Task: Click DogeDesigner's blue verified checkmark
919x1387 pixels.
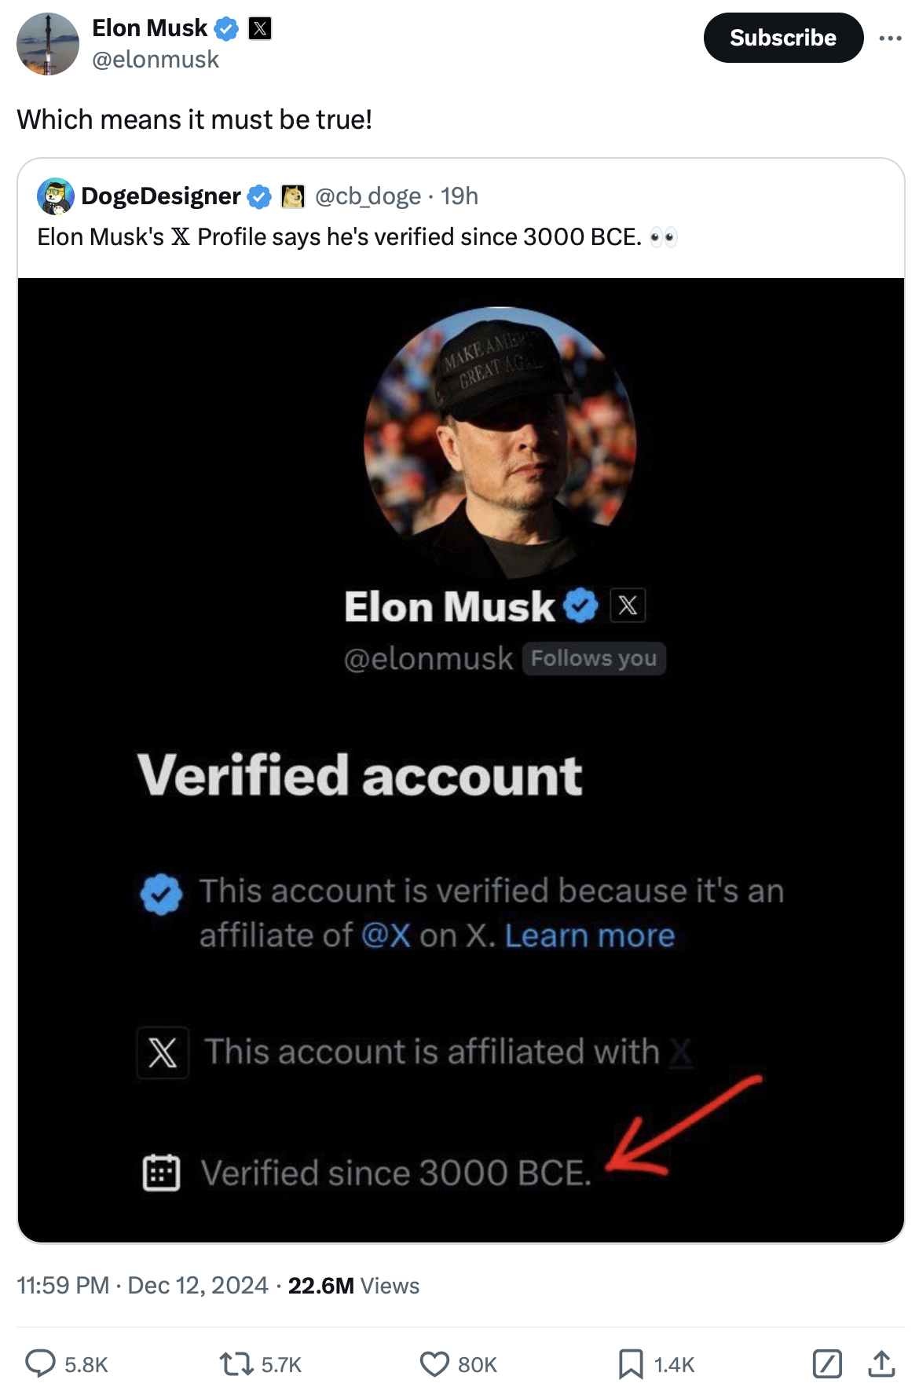Action: pos(259,196)
